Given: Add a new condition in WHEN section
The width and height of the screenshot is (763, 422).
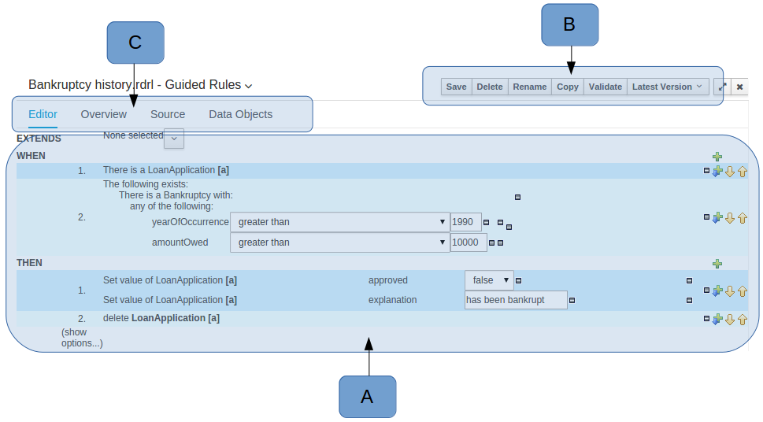Looking at the screenshot, I should [717, 157].
